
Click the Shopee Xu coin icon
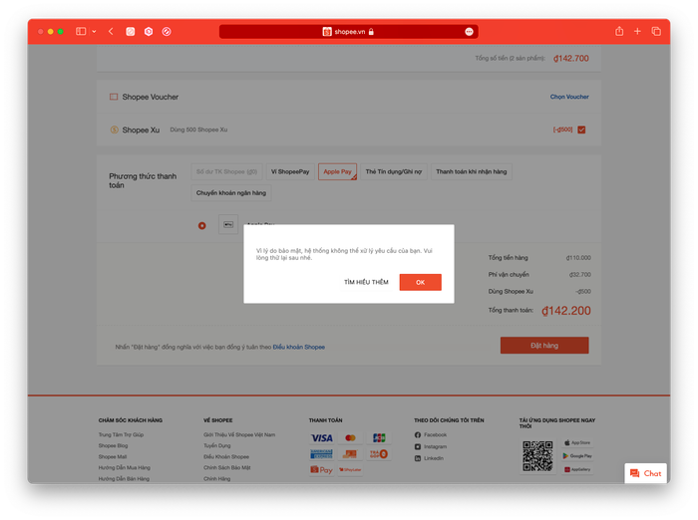click(114, 130)
